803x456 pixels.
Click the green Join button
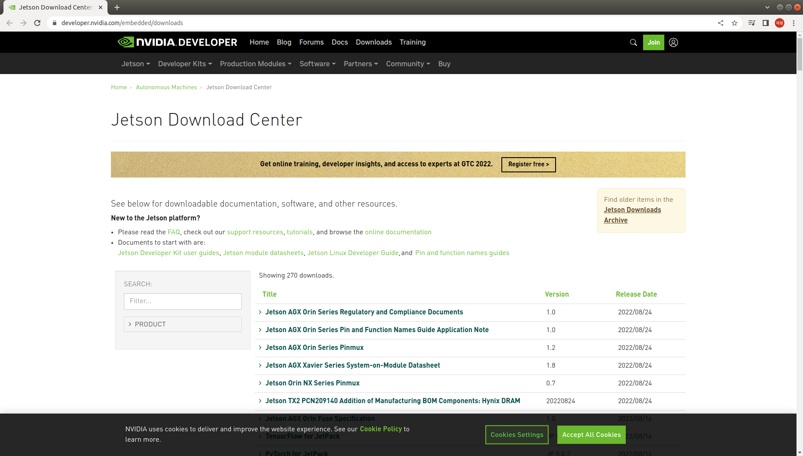click(653, 42)
